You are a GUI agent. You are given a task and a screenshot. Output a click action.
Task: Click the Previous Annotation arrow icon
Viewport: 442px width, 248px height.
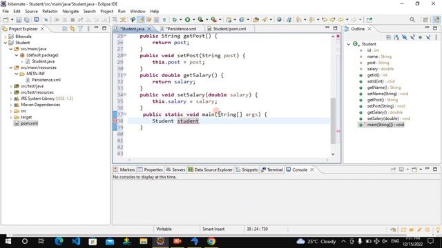pos(311,20)
